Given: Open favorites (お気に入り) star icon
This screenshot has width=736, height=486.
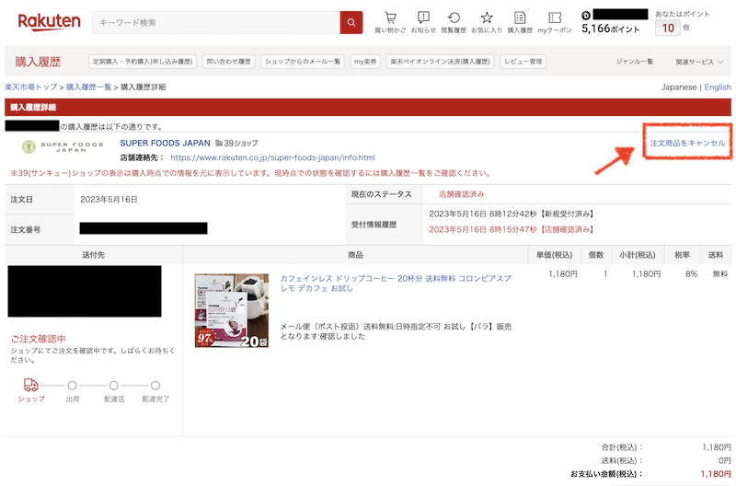Looking at the screenshot, I should coord(487,22).
